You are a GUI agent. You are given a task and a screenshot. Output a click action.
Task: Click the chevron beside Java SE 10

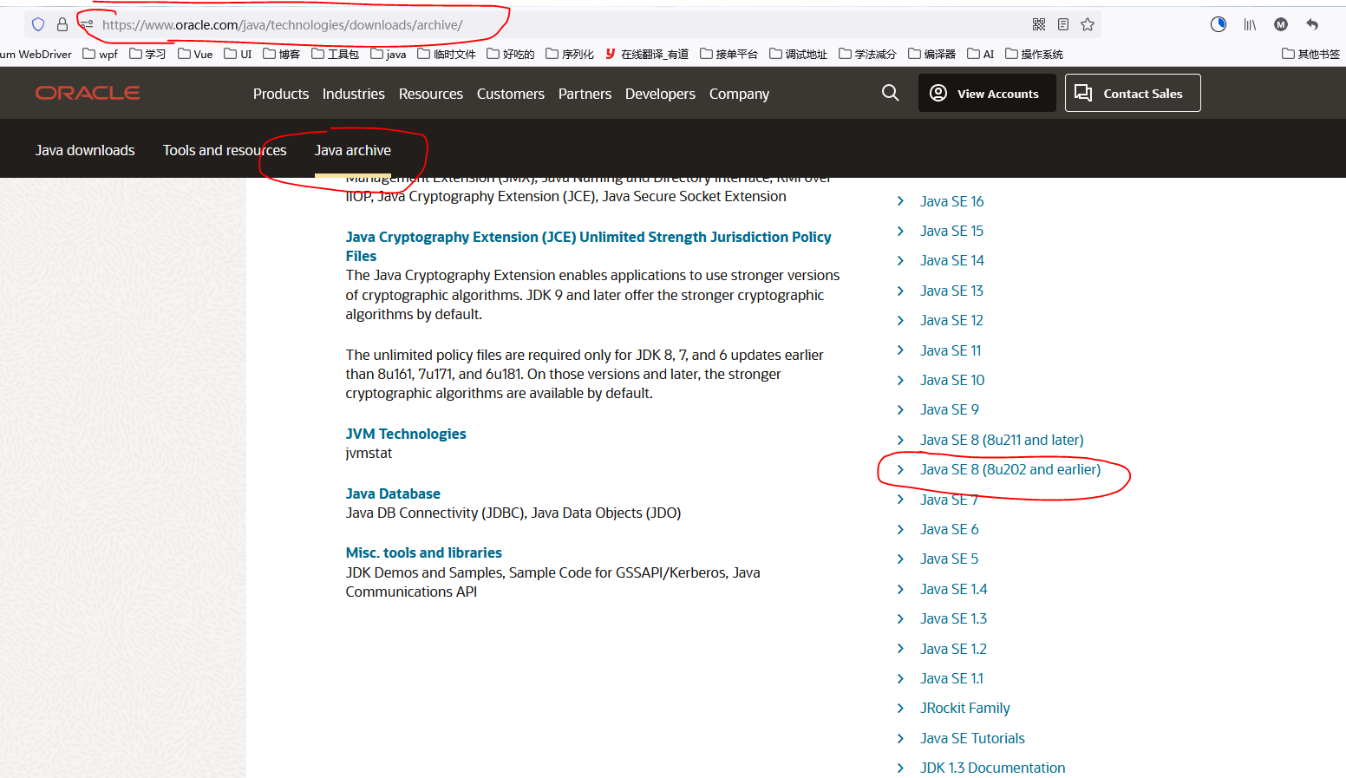(x=900, y=380)
